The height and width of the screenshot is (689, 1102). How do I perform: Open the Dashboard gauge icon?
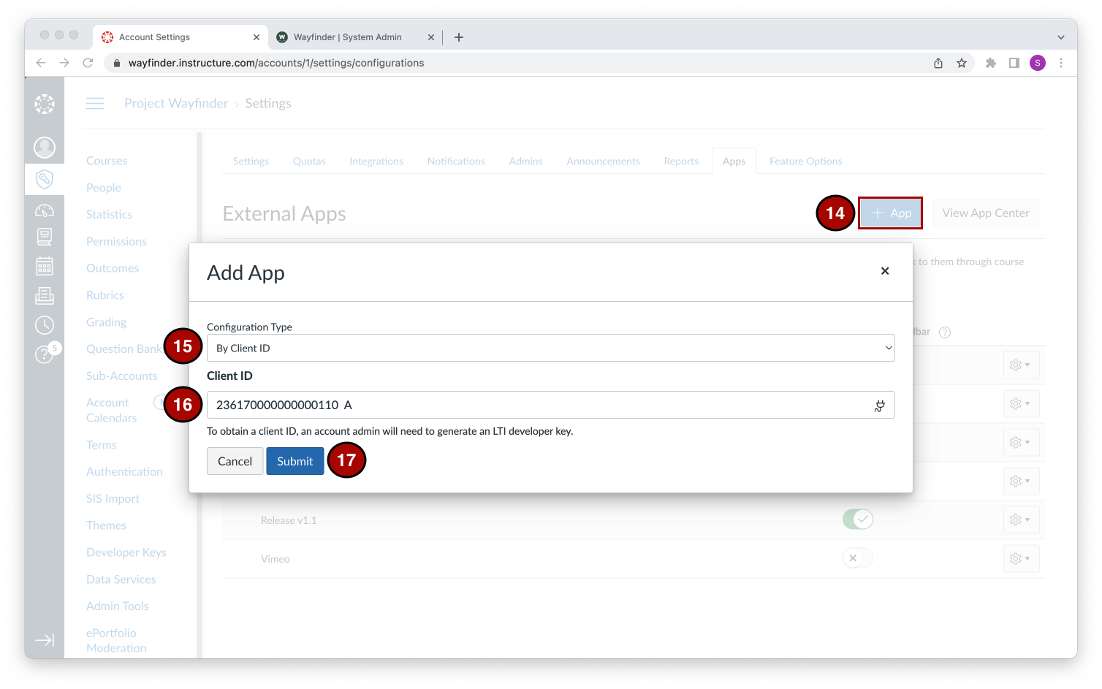tap(45, 210)
